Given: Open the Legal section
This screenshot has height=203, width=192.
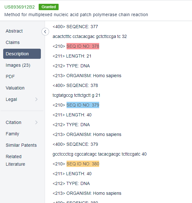Looking at the screenshot, I should (x=11, y=99).
